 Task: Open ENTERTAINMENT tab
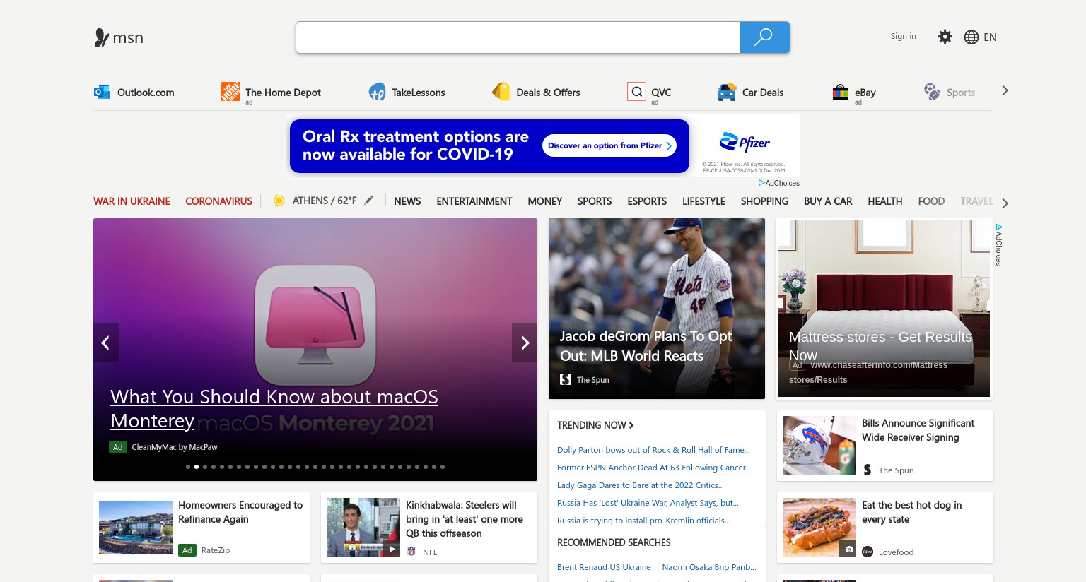click(474, 201)
